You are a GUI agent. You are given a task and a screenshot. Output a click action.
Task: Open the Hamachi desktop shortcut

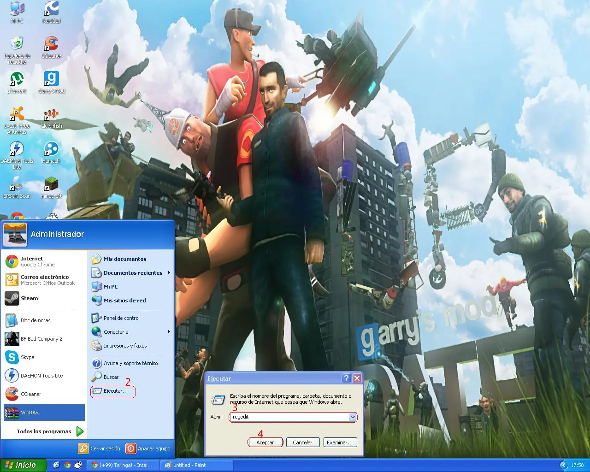51,152
